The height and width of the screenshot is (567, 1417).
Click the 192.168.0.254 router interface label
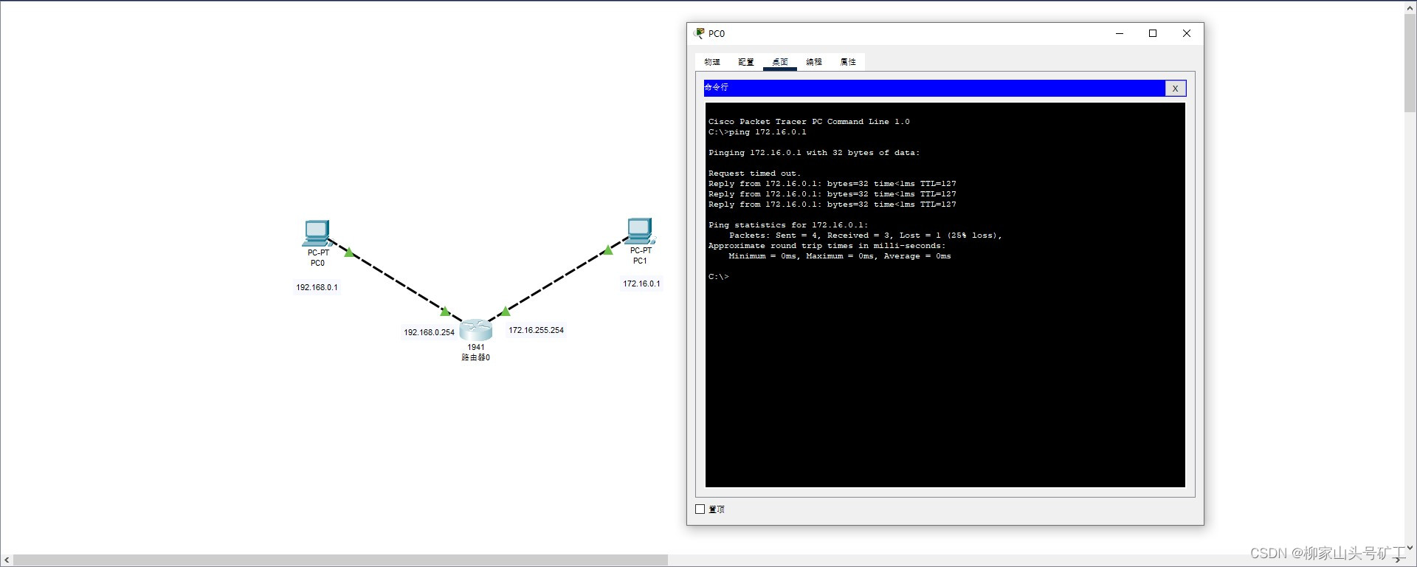click(429, 332)
